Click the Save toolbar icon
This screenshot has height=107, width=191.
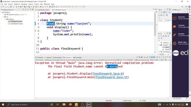pos(6,7)
